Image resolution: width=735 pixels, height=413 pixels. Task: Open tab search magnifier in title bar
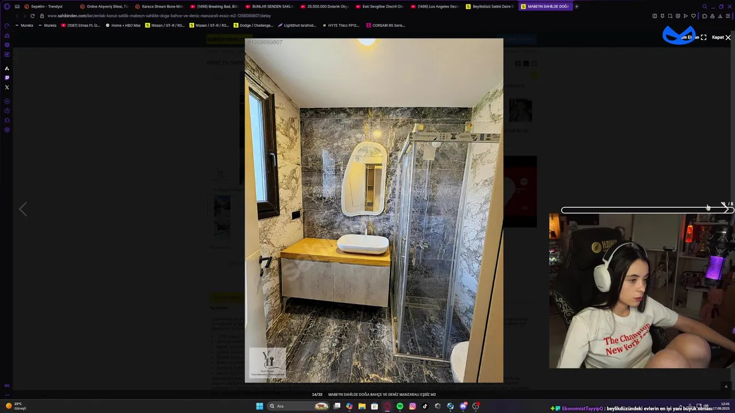point(705,6)
